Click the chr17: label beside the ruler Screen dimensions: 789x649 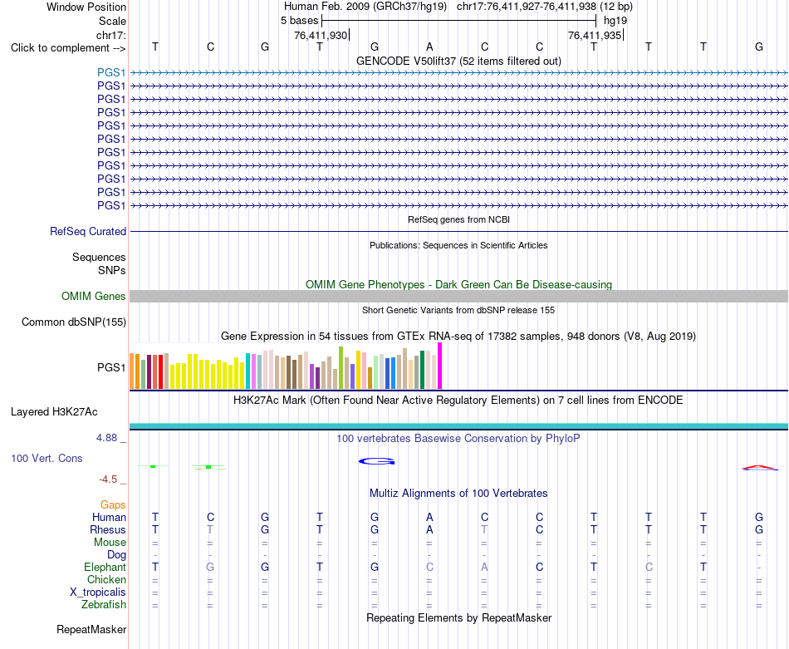110,35
